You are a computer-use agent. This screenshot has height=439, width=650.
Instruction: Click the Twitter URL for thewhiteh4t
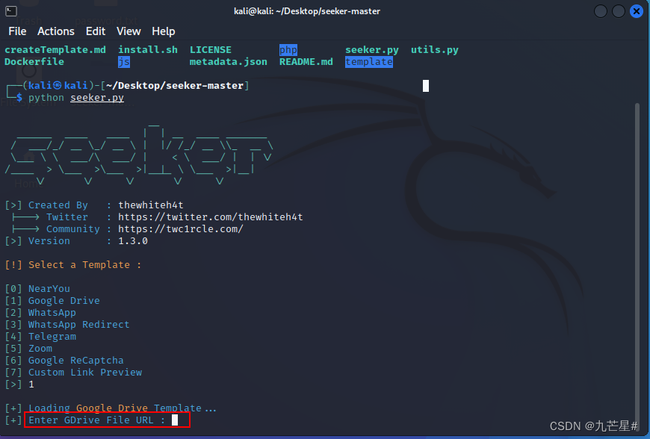pos(211,217)
